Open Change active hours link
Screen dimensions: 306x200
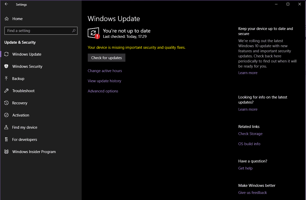(105, 71)
